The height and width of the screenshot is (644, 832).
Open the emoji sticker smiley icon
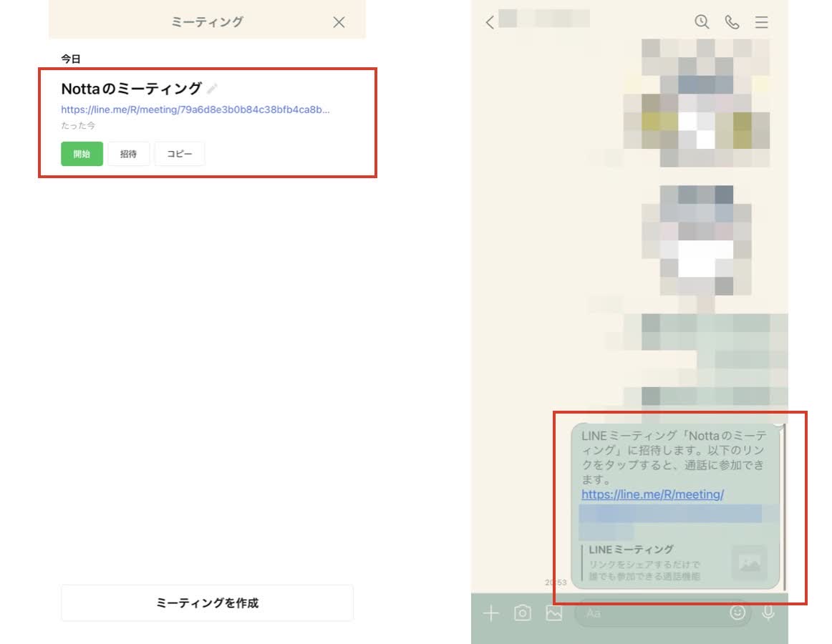[x=737, y=613]
